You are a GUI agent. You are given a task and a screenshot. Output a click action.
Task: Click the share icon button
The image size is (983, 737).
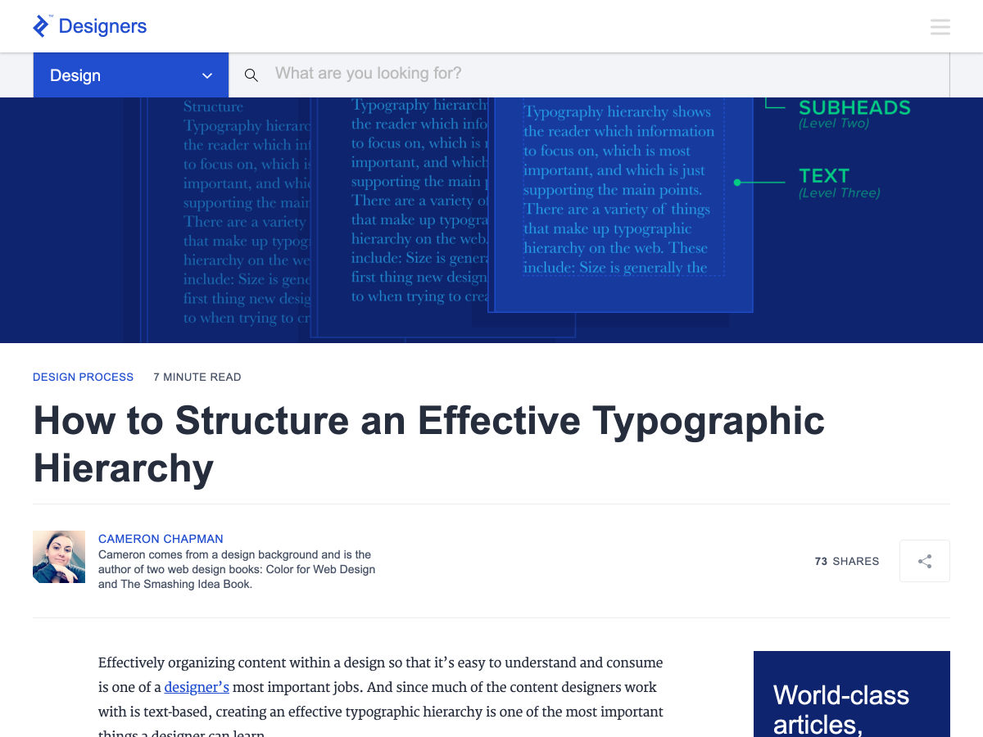(x=924, y=561)
